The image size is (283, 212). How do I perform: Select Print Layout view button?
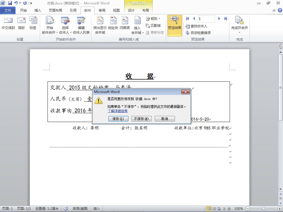pos(209,209)
